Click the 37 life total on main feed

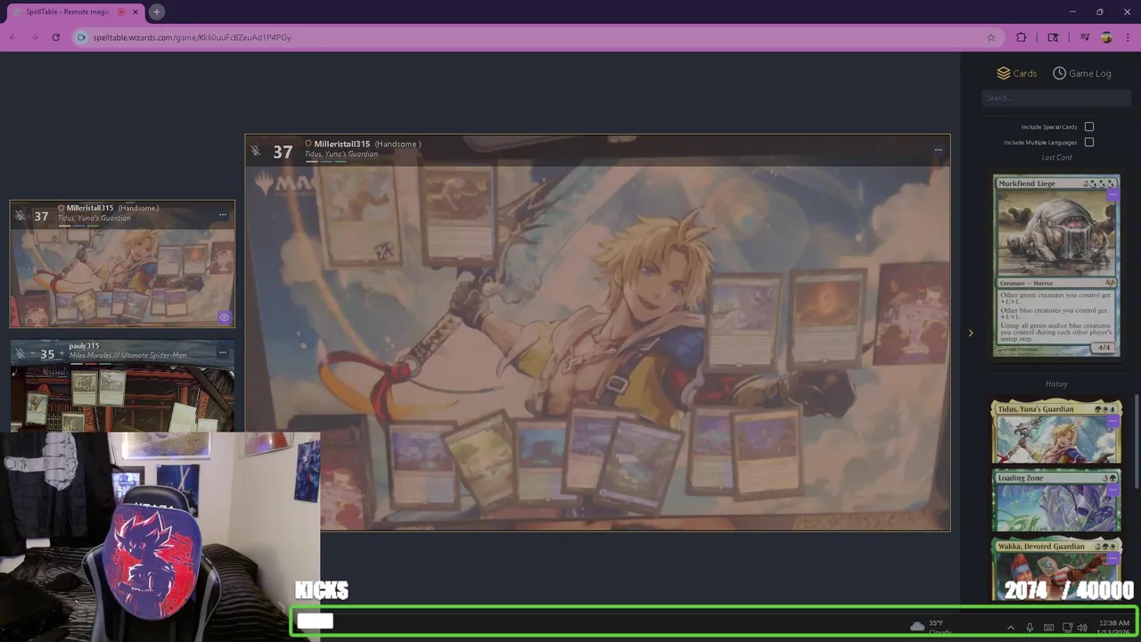coord(283,152)
